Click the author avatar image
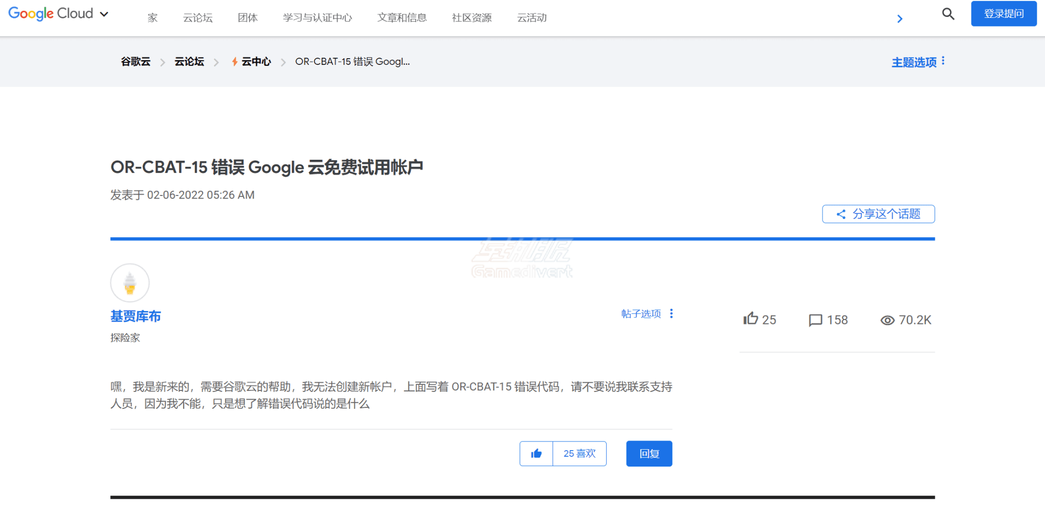Image resolution: width=1045 pixels, height=515 pixels. coord(130,283)
